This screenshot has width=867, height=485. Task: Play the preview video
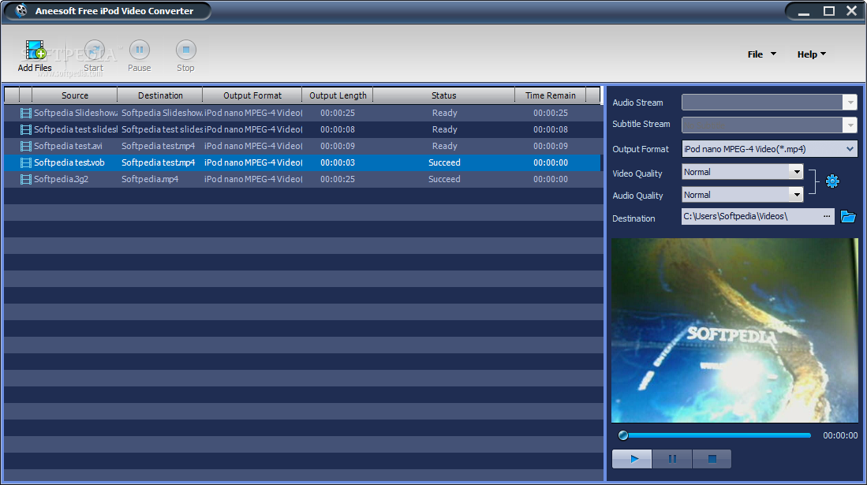coord(632,459)
